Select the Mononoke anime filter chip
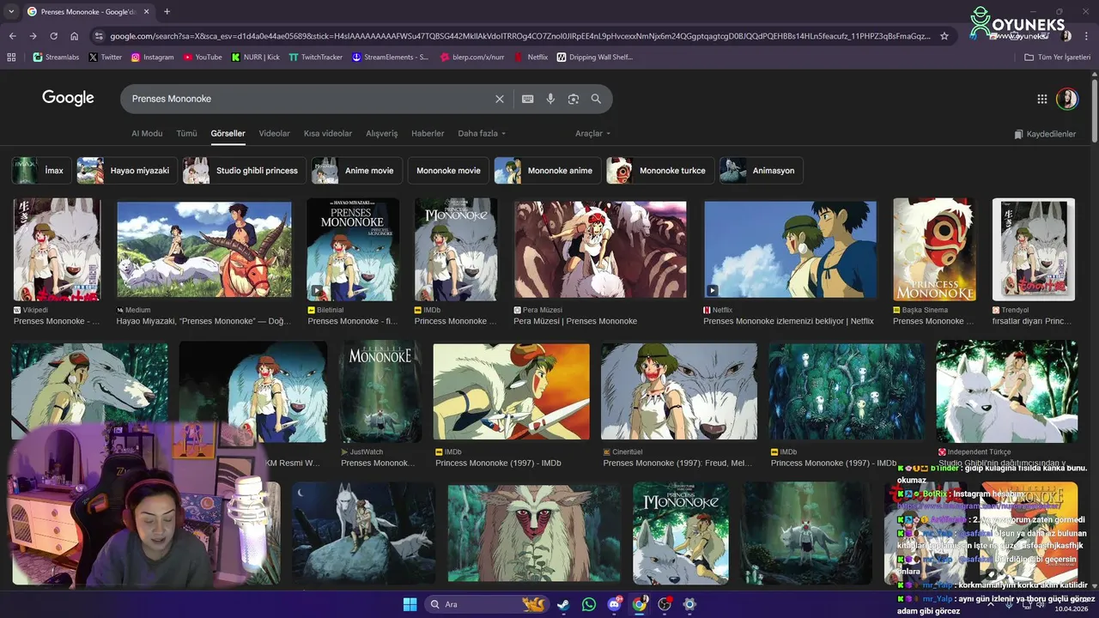 pyautogui.click(x=547, y=170)
